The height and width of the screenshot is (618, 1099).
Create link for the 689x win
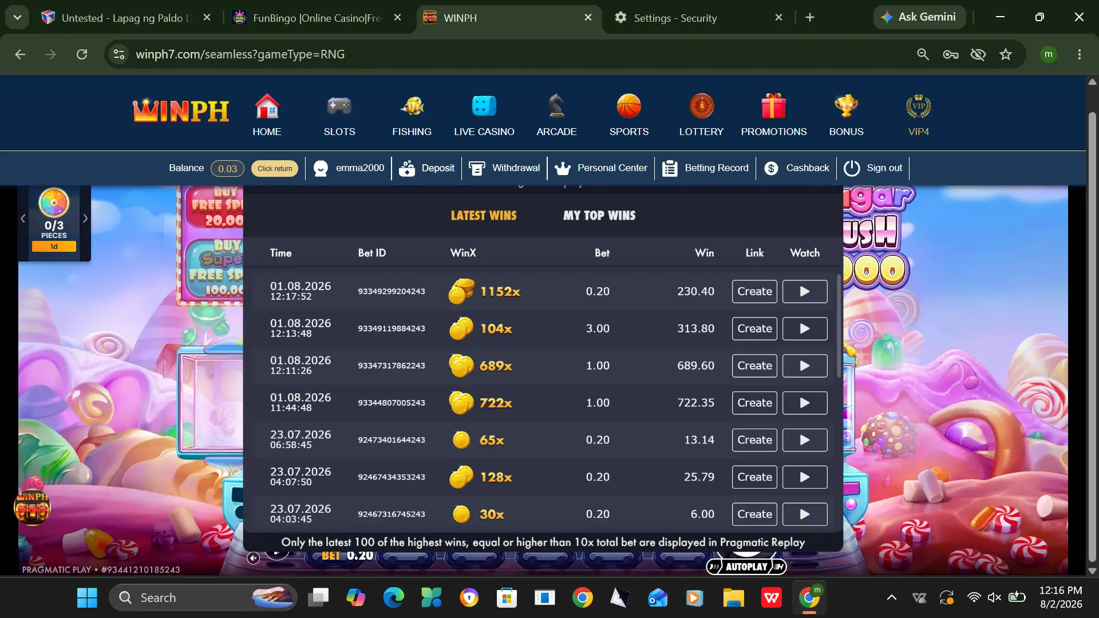point(754,366)
